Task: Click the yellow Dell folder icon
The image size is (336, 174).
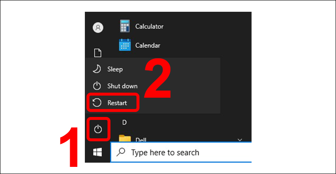Action: point(125,139)
